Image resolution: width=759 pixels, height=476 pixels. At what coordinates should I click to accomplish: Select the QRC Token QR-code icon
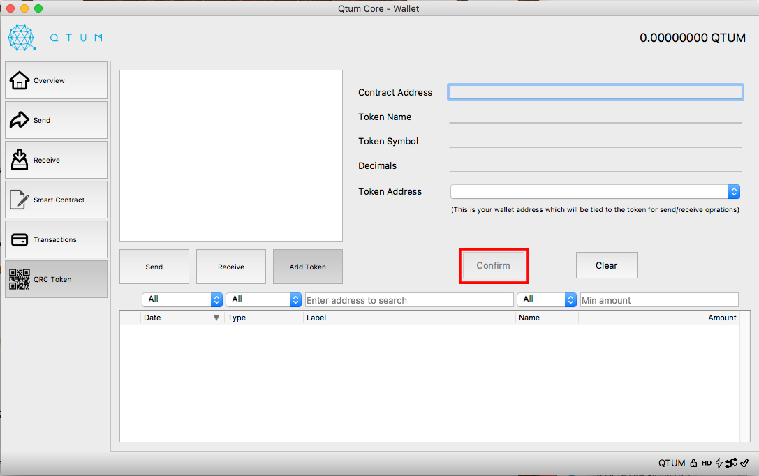[x=20, y=279]
